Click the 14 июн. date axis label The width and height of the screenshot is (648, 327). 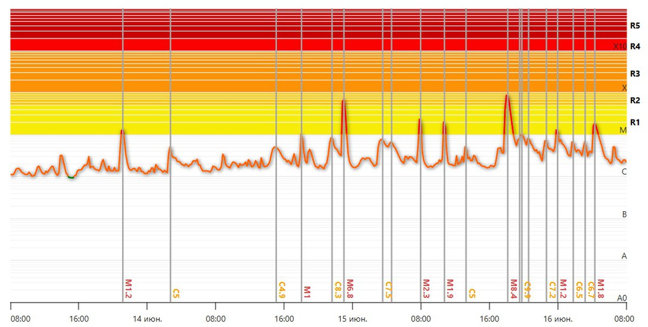[147, 319]
